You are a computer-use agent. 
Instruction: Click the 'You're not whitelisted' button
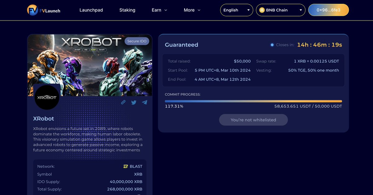253,120
